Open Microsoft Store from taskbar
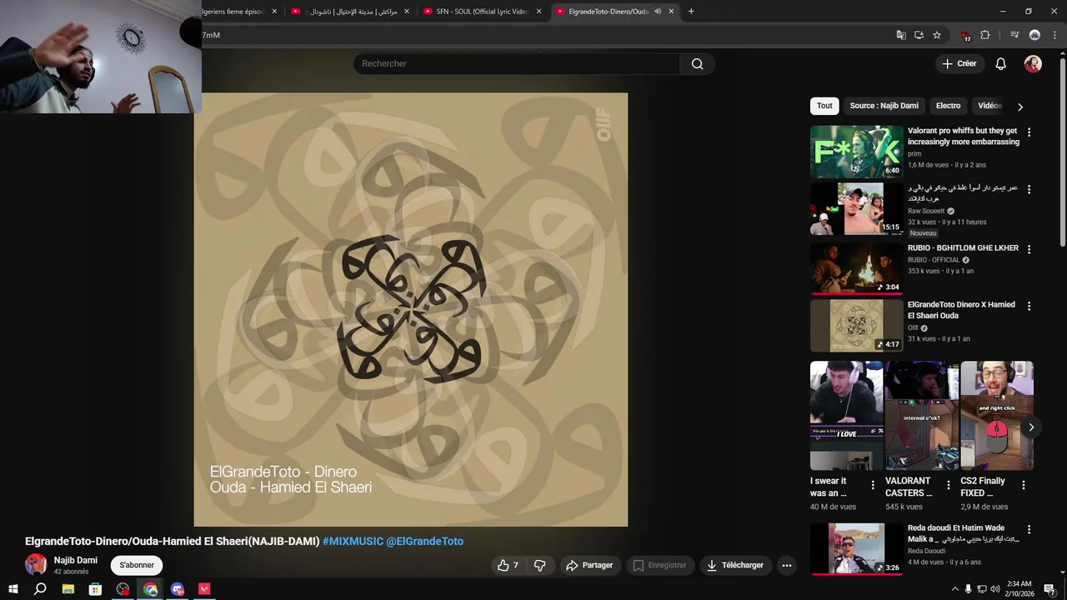This screenshot has width=1067, height=600. 96,589
